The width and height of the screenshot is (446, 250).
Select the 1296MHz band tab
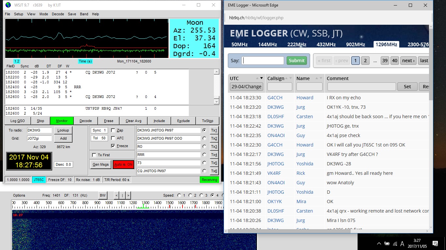[386, 45]
